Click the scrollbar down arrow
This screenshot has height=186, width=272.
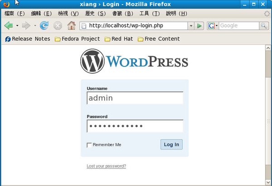pyautogui.click(x=268, y=182)
